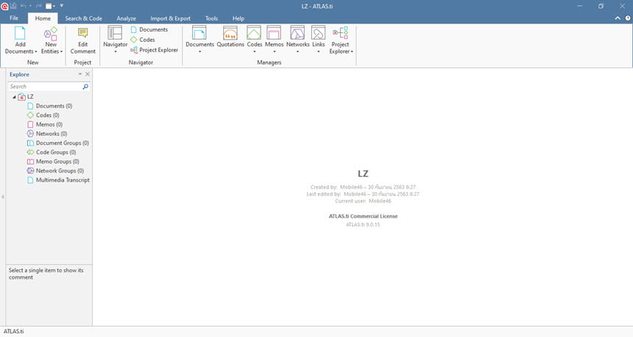The height and width of the screenshot is (337, 633).
Task: Open the Import & Export tab
Action: click(x=170, y=18)
